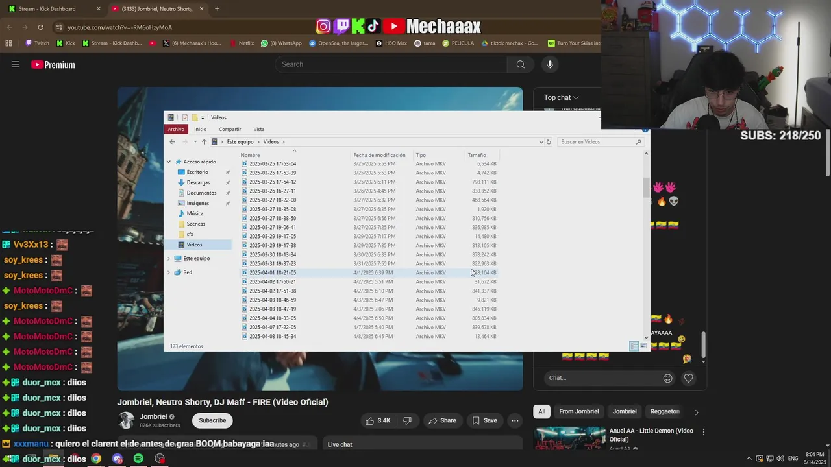The height and width of the screenshot is (467, 831).
Task: Select the Reggaeton filter chip
Action: (x=665, y=411)
